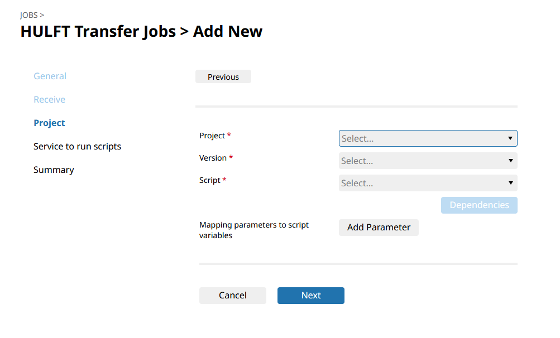The width and height of the screenshot is (560, 338).
Task: Click the HULFT Transfer Jobs title text
Action: (98, 31)
